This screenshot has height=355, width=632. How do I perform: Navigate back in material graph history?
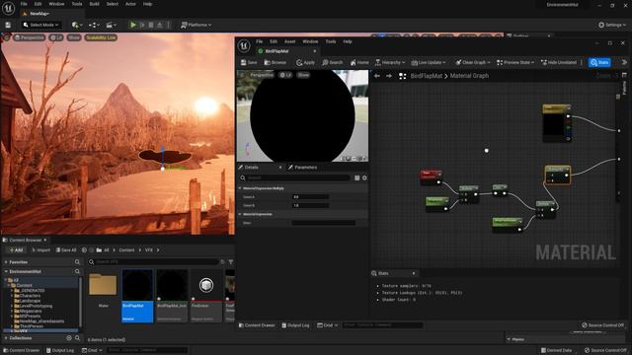tap(377, 76)
